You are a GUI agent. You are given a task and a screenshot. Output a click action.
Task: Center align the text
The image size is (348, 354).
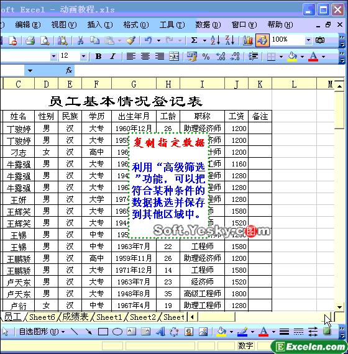pyautogui.click(x=145, y=57)
